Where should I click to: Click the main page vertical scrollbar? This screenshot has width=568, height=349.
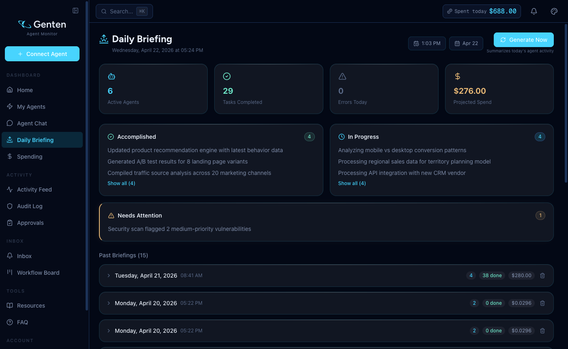566,103
